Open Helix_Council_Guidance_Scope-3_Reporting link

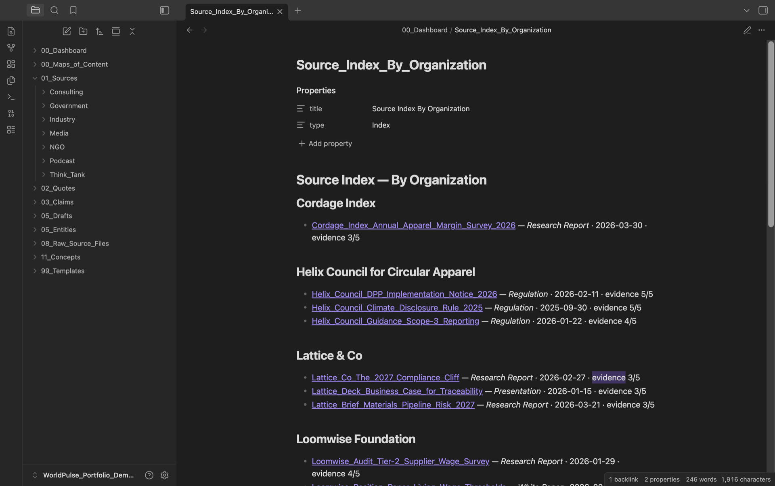[395, 321]
